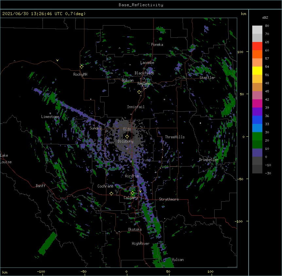Click the -50 tick on the vertical axis
The width and height of the screenshot is (282, 276).
(x=240, y=179)
